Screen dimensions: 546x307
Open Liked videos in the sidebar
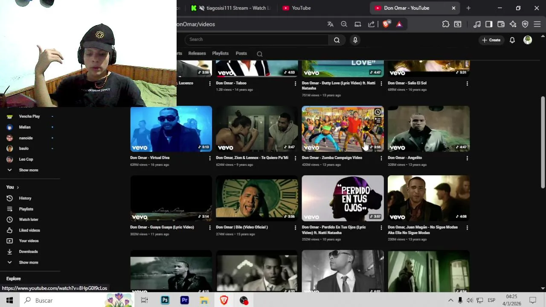click(x=29, y=230)
